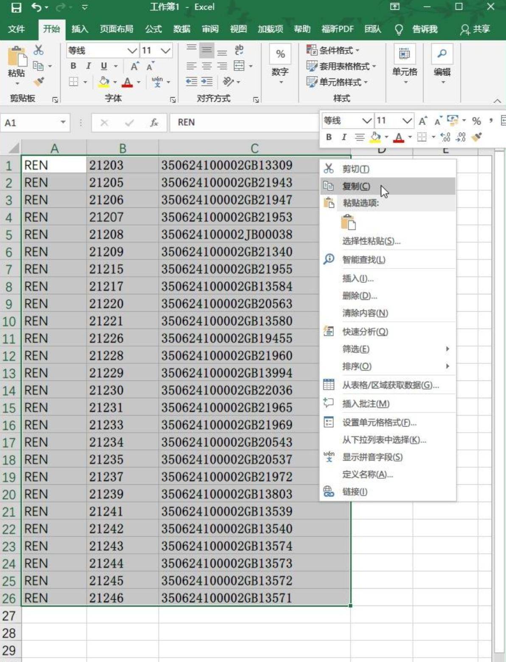The height and width of the screenshot is (662, 506).
Task: Toggle underline formatting in the ribbon
Action: [104, 66]
